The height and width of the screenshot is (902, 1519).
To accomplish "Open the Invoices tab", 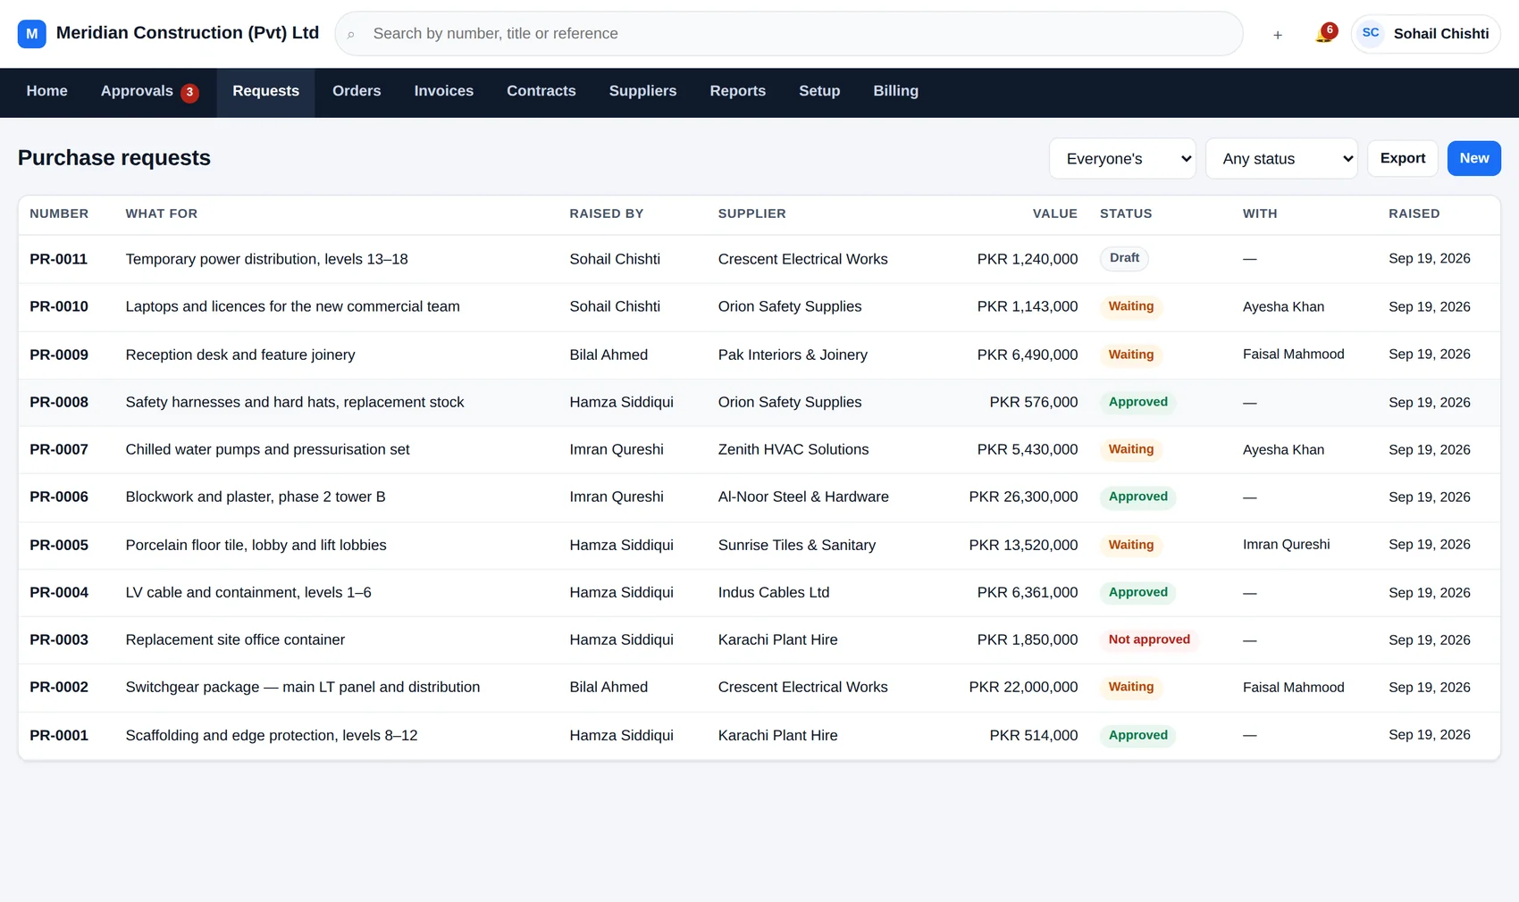I will point(444,91).
